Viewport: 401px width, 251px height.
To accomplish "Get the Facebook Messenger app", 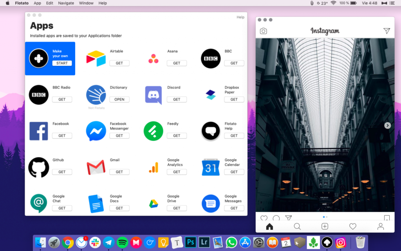I will (119, 136).
